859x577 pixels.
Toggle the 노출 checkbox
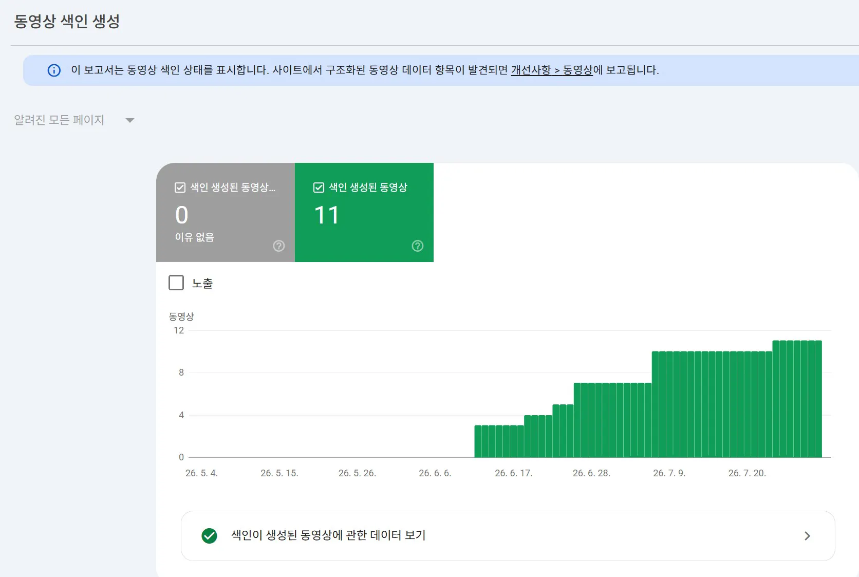tap(176, 283)
